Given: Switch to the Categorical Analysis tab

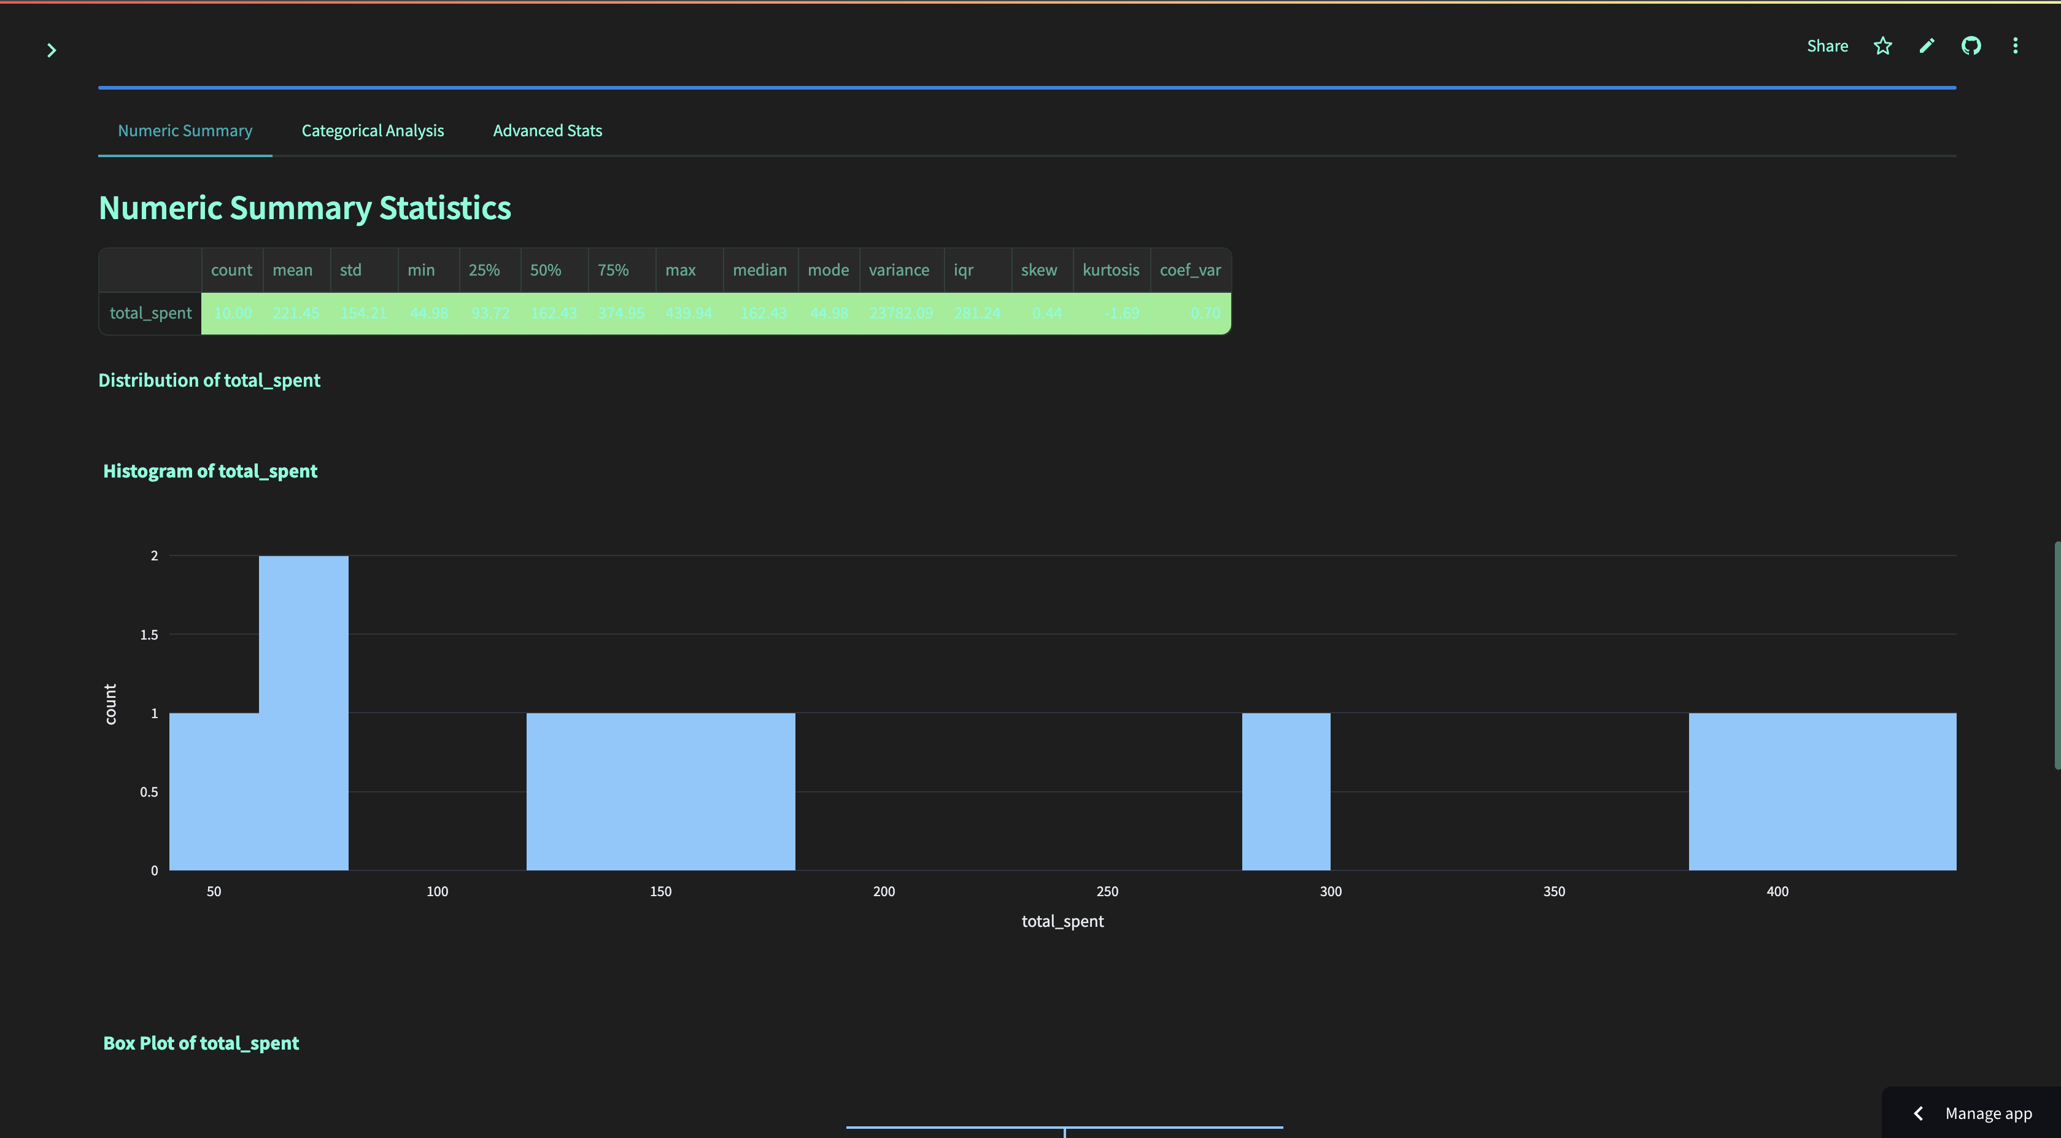Looking at the screenshot, I should click(x=372, y=131).
